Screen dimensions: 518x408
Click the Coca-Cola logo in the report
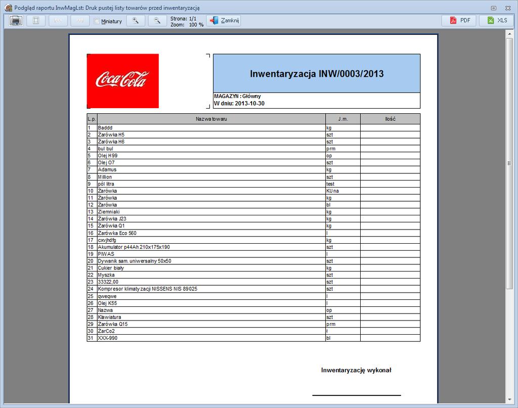123,81
